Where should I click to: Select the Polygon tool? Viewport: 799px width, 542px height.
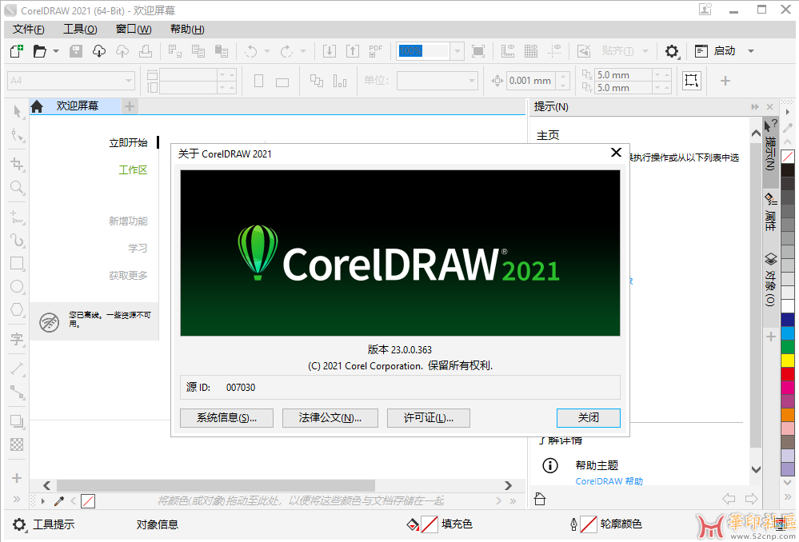(18, 309)
